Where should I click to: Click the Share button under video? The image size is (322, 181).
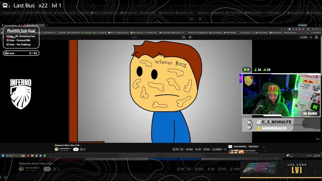click(189, 149)
